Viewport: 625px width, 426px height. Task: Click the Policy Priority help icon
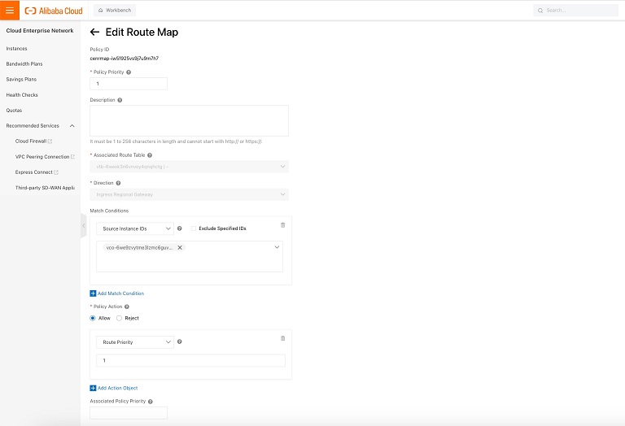click(x=129, y=72)
